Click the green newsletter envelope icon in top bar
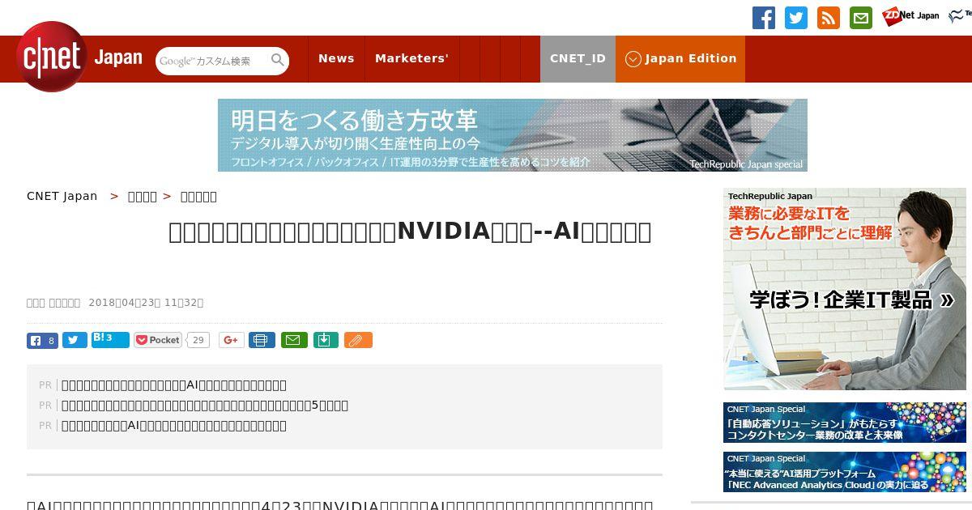This screenshot has width=972, height=510. [861, 18]
